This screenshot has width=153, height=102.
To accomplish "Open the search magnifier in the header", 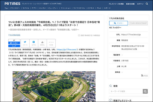I will point(147,4).
